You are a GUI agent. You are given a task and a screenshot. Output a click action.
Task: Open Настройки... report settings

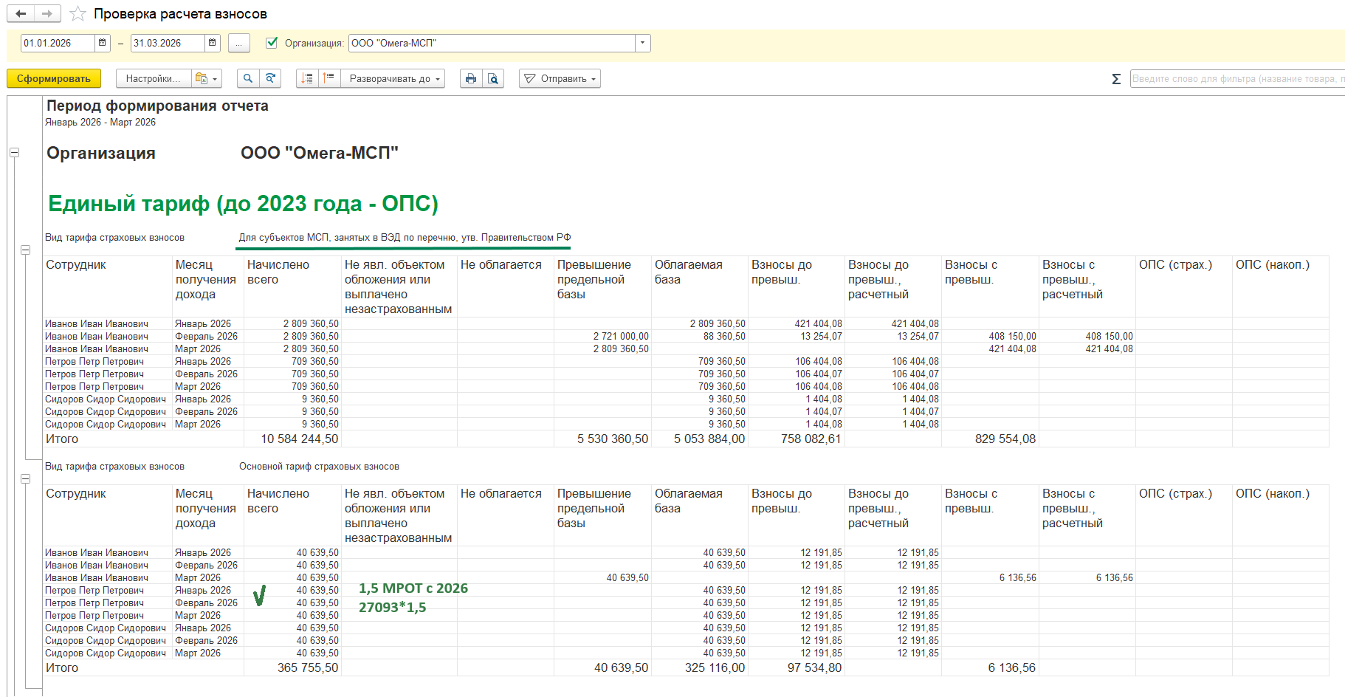153,78
